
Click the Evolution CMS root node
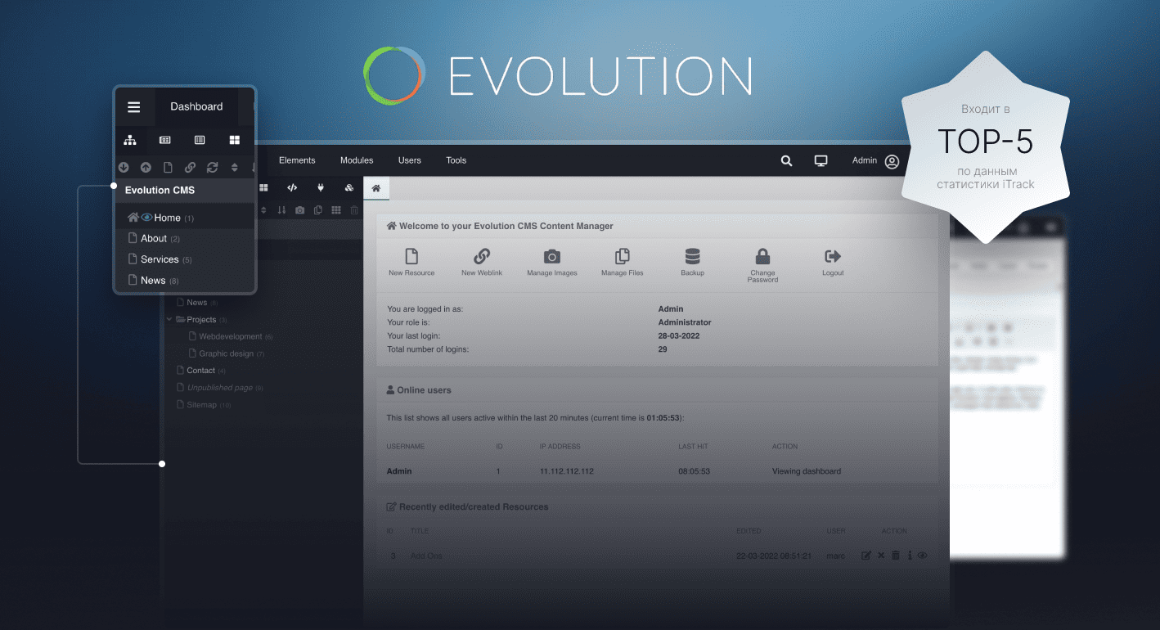pos(160,190)
